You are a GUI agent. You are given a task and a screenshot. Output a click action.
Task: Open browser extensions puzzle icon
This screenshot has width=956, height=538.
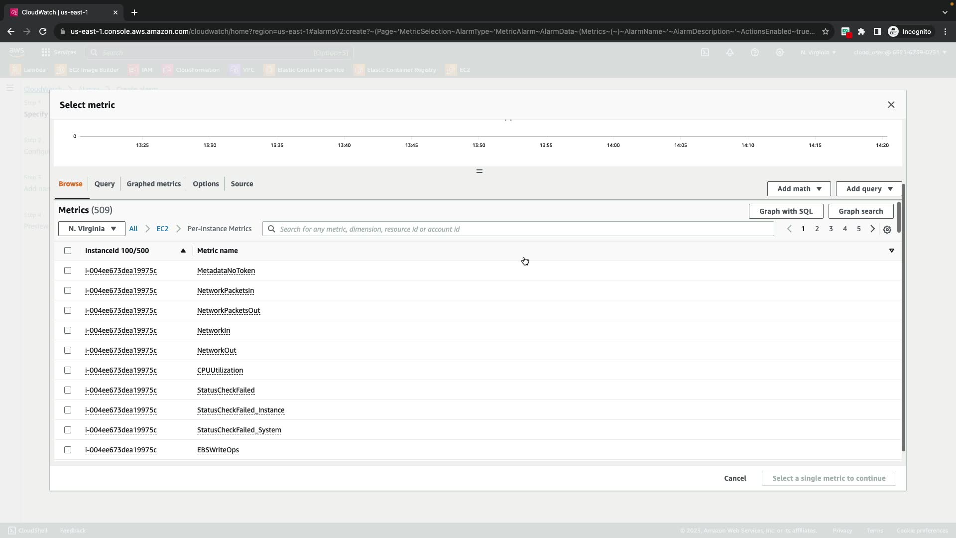(x=861, y=31)
